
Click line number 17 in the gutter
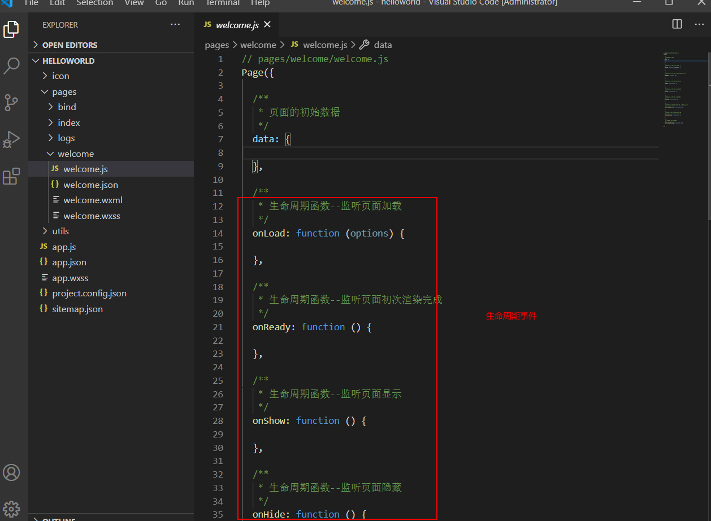(x=218, y=273)
